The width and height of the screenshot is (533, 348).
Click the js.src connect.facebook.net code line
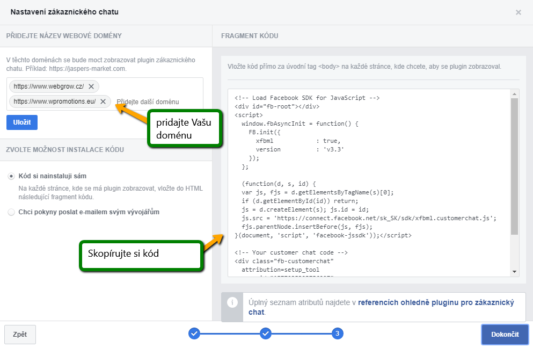pyautogui.click(x=369, y=218)
